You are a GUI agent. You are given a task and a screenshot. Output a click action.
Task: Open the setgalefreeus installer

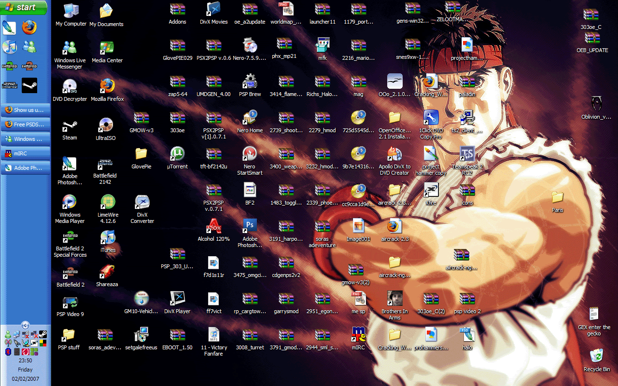point(141,338)
